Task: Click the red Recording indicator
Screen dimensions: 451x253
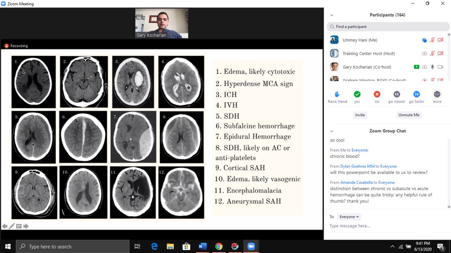Action: tap(16, 46)
